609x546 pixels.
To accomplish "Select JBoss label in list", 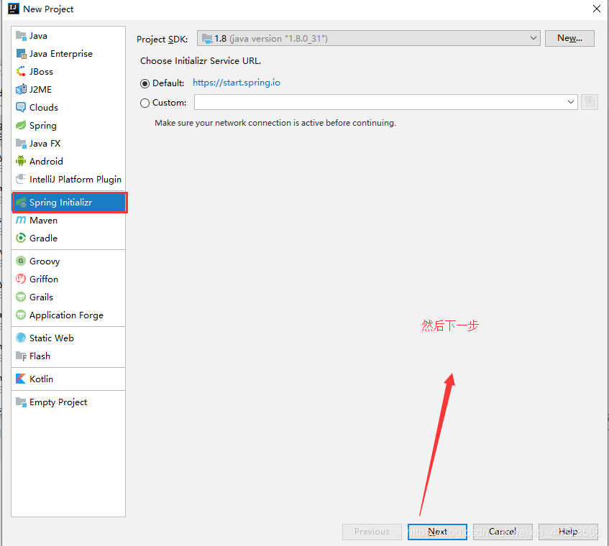I will 41,71.
